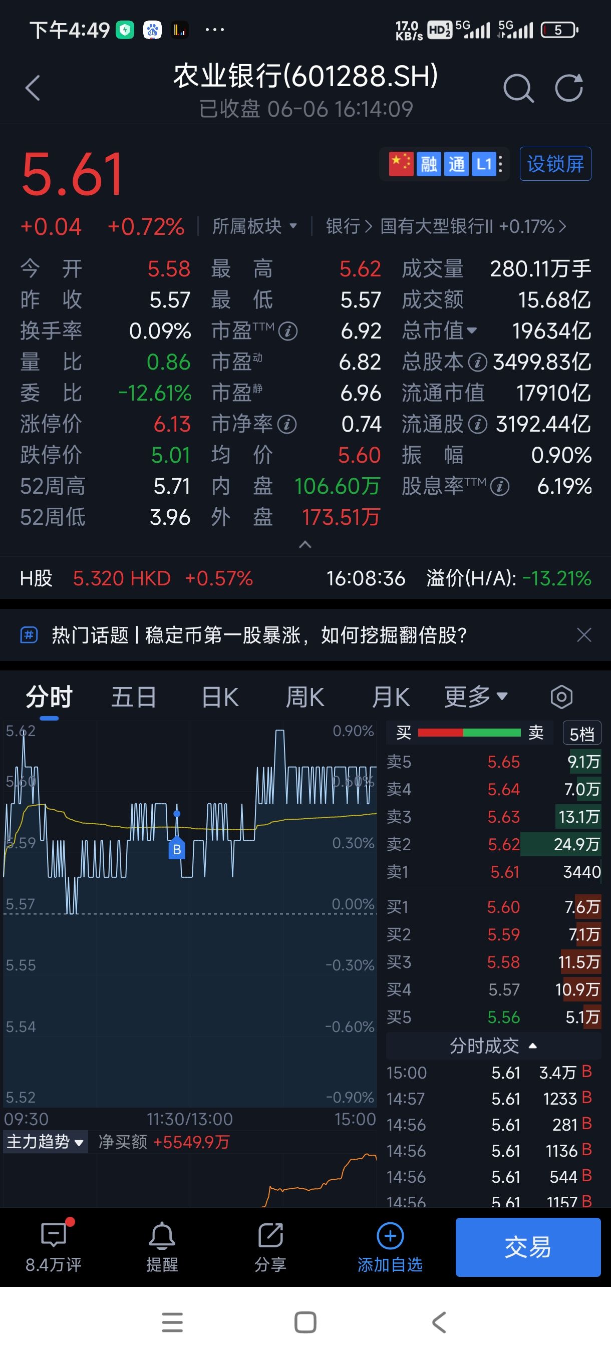
Task: Tap the 通 connect badge
Action: pyautogui.click(x=456, y=164)
